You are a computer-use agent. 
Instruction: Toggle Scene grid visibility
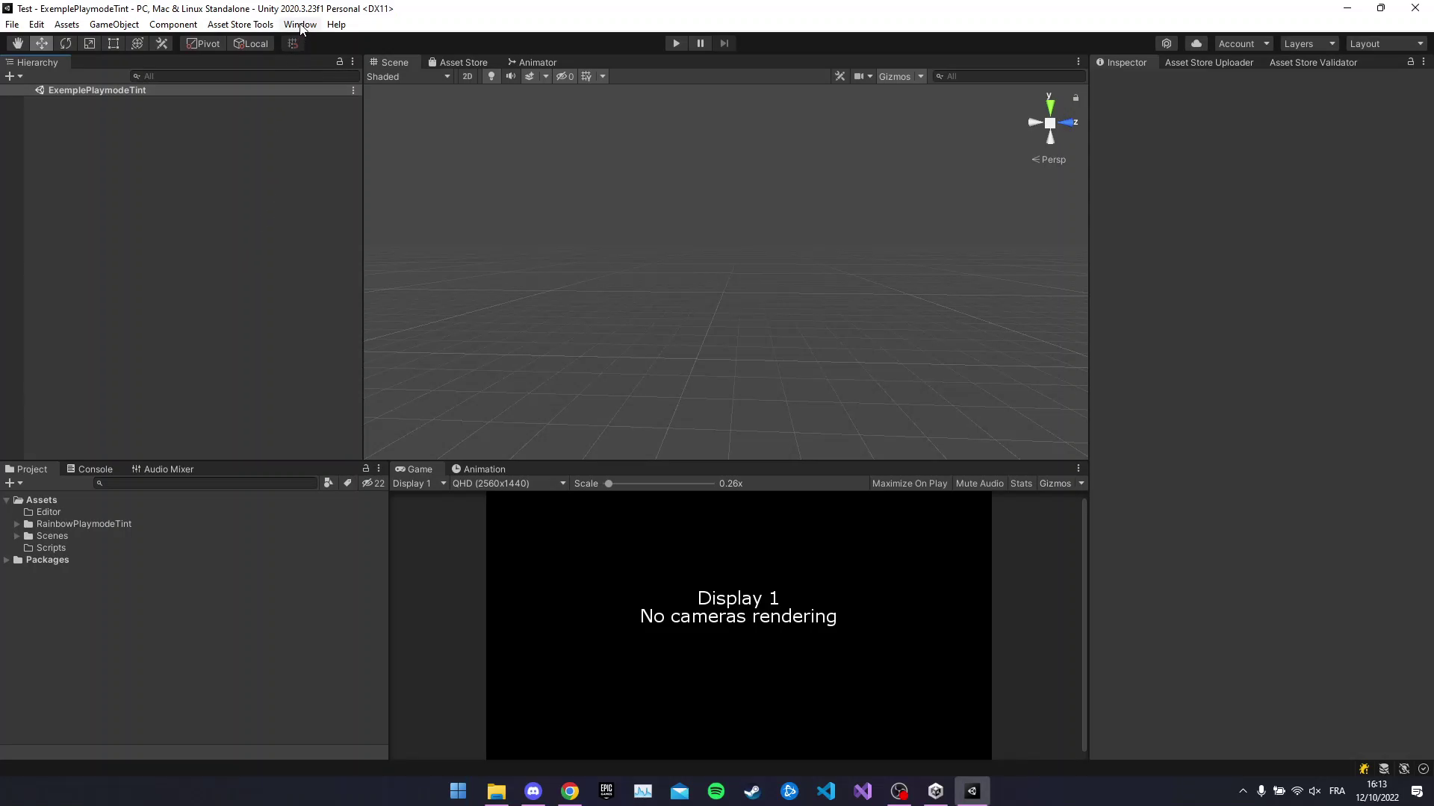pos(586,76)
